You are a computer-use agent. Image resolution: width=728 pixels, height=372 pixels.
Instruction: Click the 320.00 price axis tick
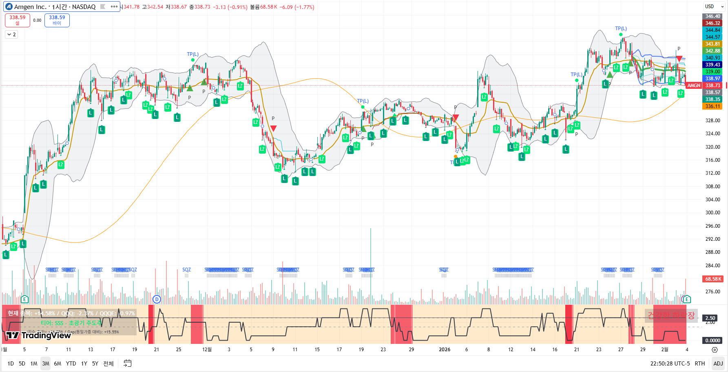click(x=713, y=147)
